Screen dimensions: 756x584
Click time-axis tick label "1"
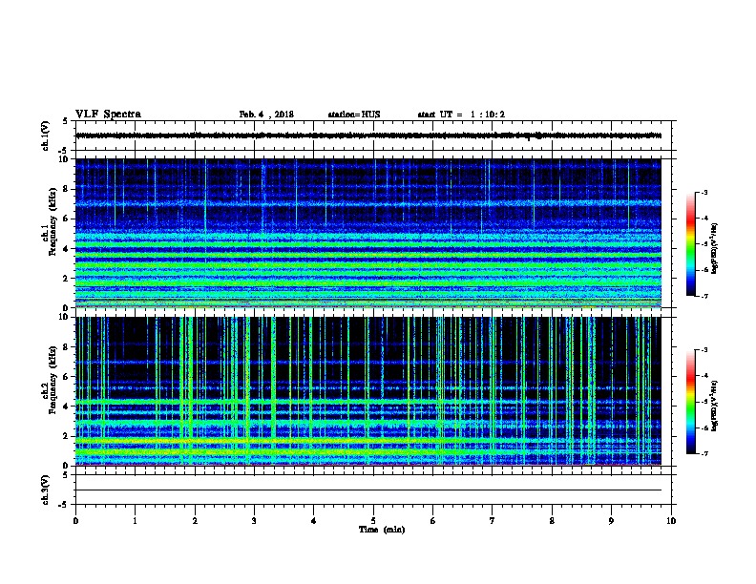[x=135, y=521]
